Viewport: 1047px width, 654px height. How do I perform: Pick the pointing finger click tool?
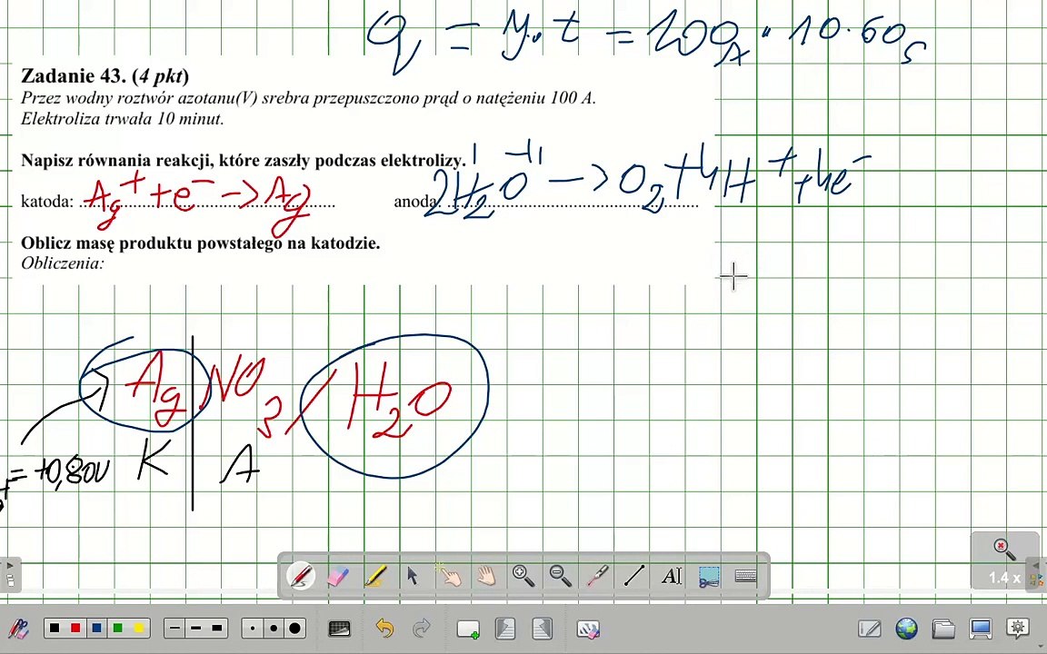pyautogui.click(x=449, y=575)
